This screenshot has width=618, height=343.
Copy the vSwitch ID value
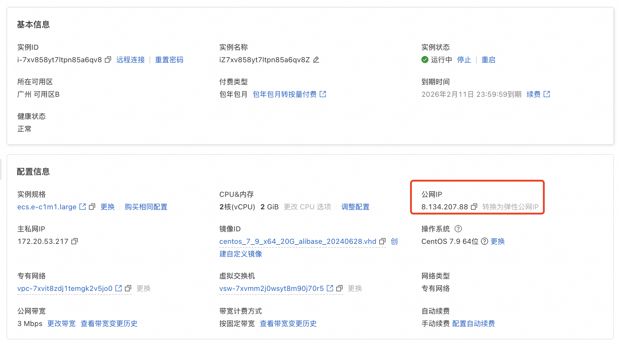click(339, 288)
